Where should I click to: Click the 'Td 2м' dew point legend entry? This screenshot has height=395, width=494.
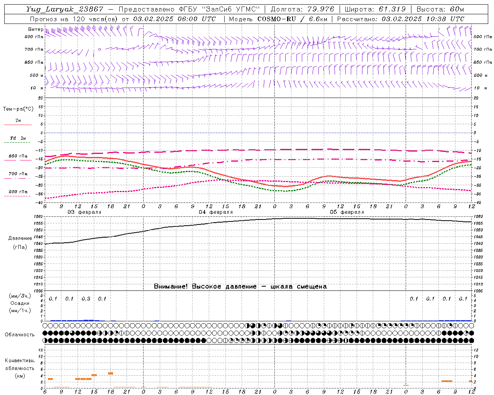click(x=18, y=138)
